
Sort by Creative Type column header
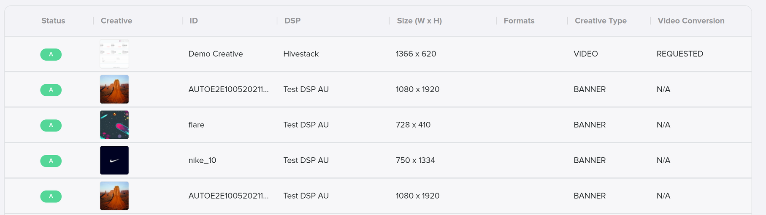click(601, 21)
